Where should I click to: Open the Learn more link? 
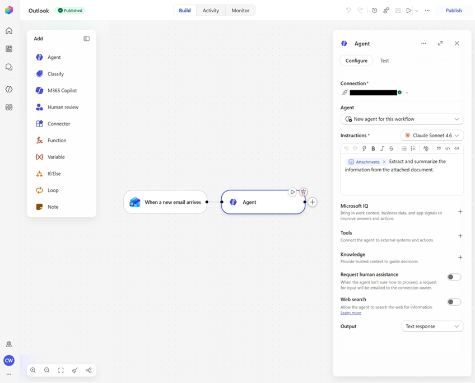[351, 313]
